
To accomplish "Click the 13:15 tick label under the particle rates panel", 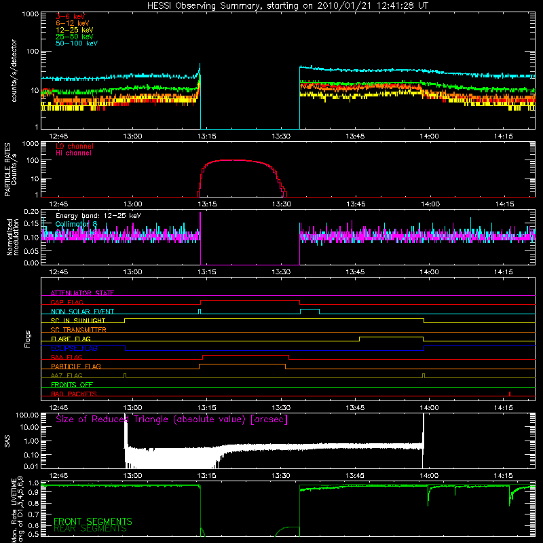I will click(207, 204).
